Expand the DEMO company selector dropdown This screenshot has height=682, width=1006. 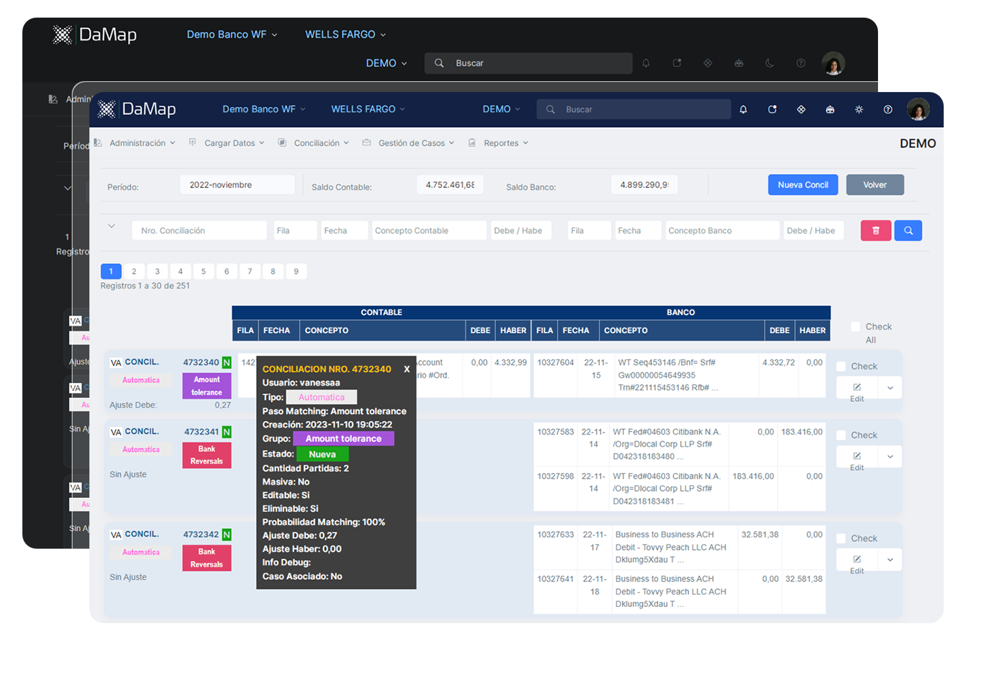coord(501,109)
